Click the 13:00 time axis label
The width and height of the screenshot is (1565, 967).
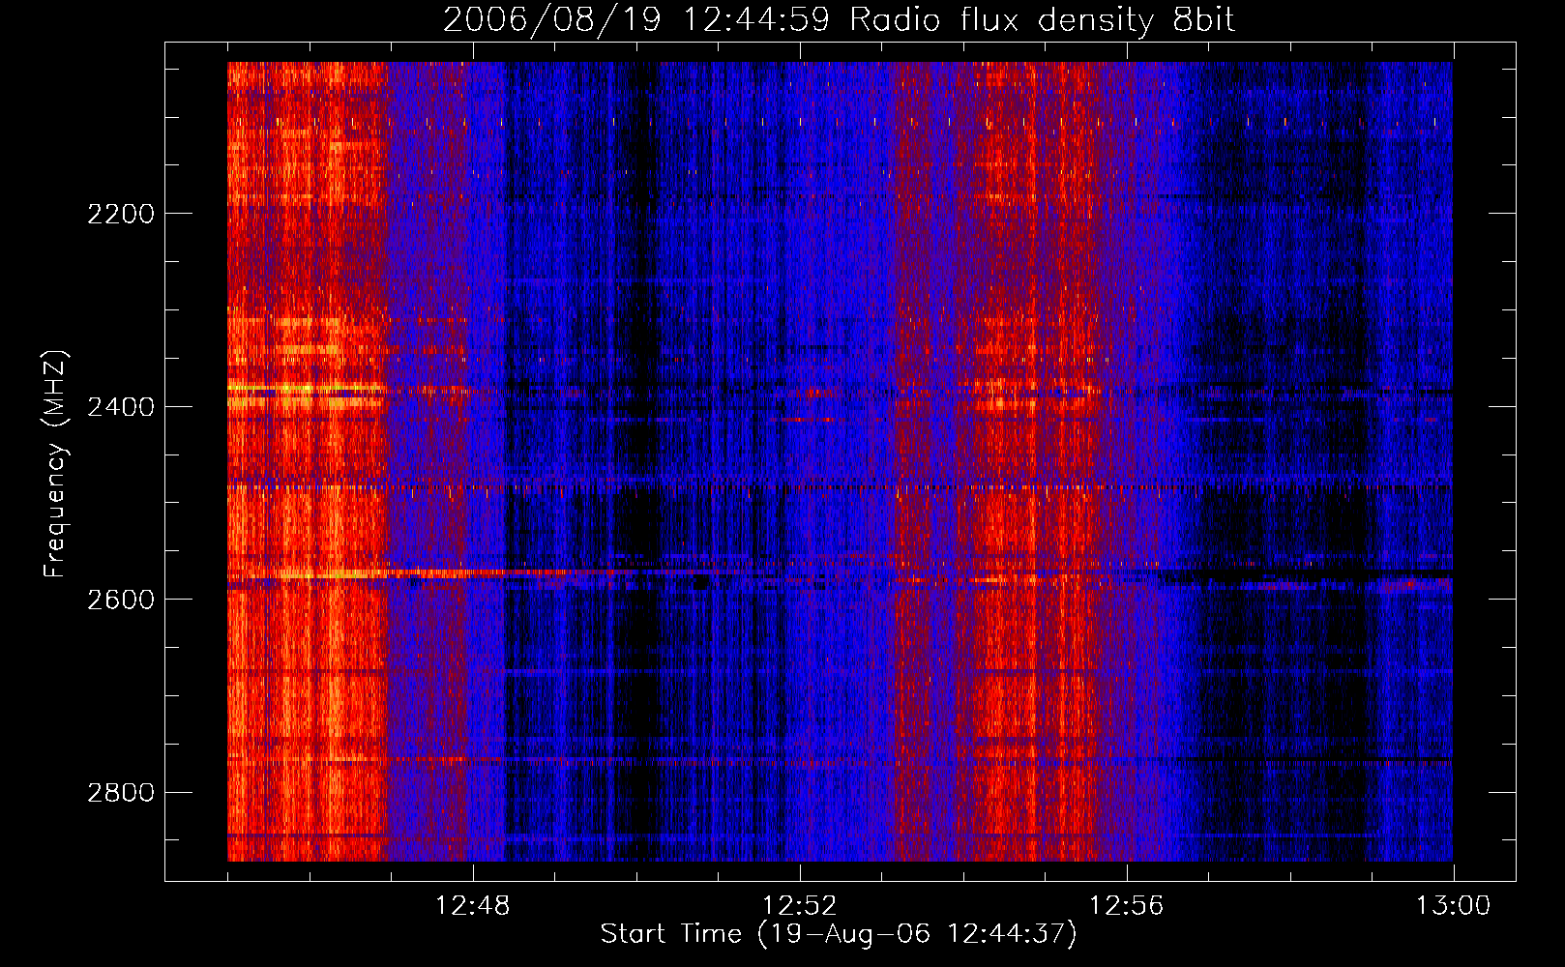(1453, 906)
